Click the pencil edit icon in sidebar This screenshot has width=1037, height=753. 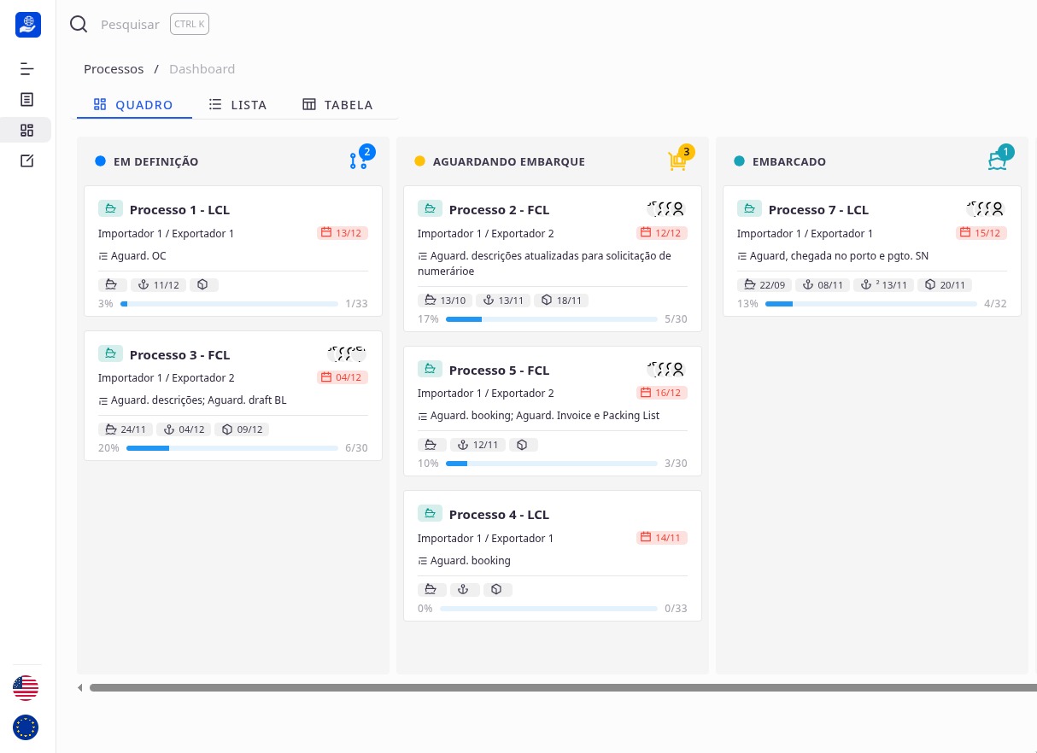point(26,161)
